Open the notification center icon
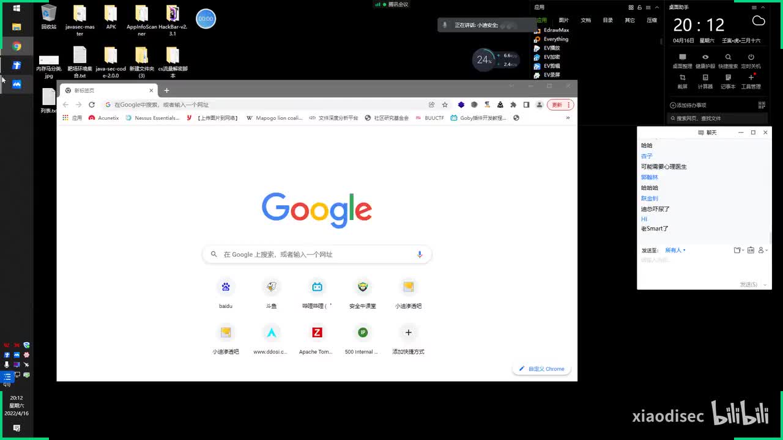783x440 pixels. pos(17,428)
